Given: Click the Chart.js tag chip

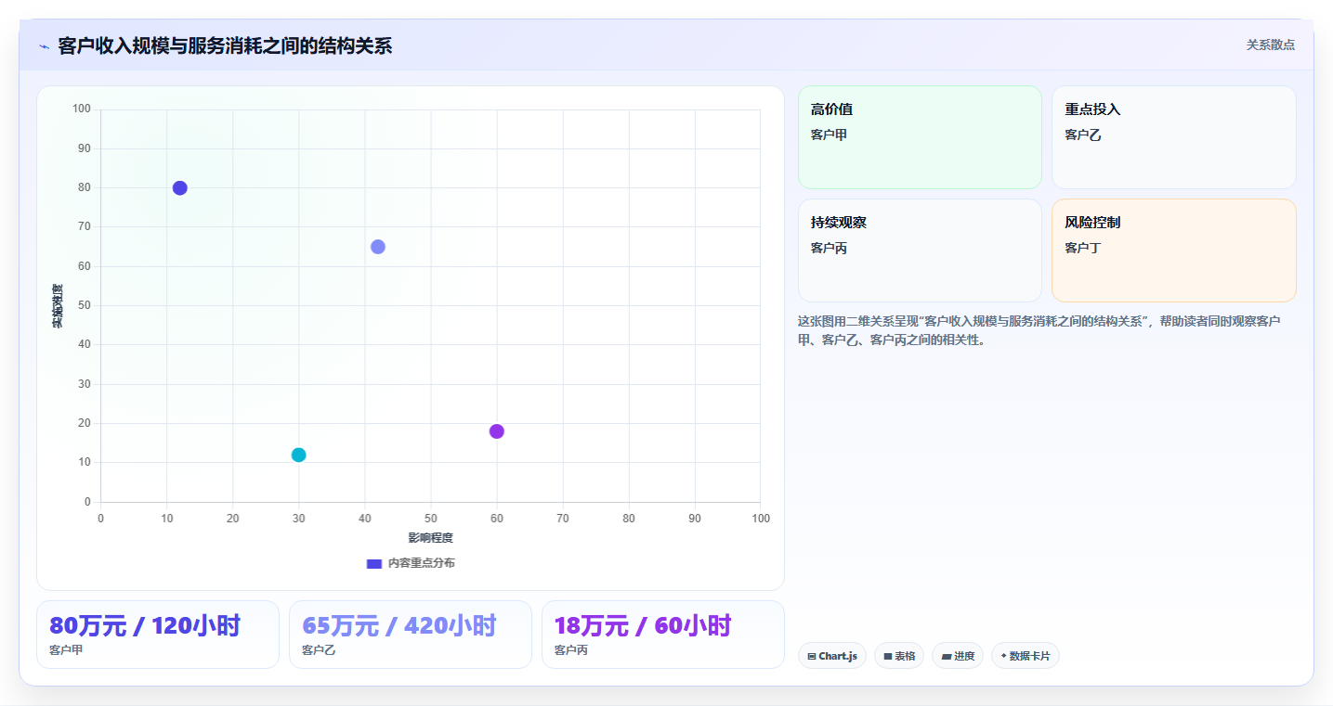Looking at the screenshot, I should 832,656.
